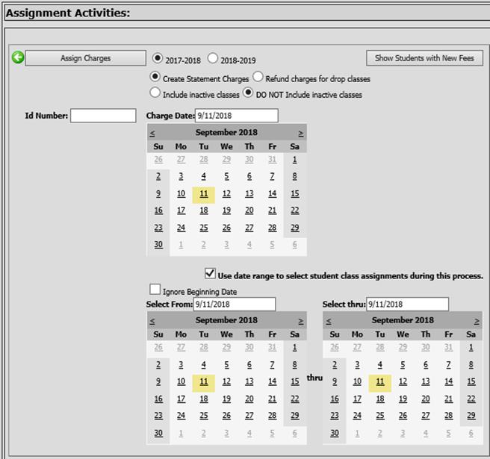Select Include inactive classes option
Viewport: 490px width, 459px height.
tap(155, 94)
